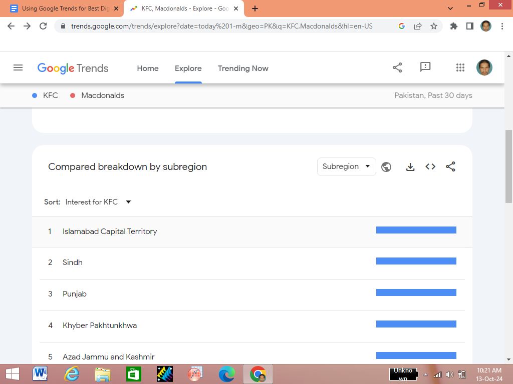This screenshot has height=384, width=513.
Task: Click the Google Trends logo
Action: tap(73, 68)
